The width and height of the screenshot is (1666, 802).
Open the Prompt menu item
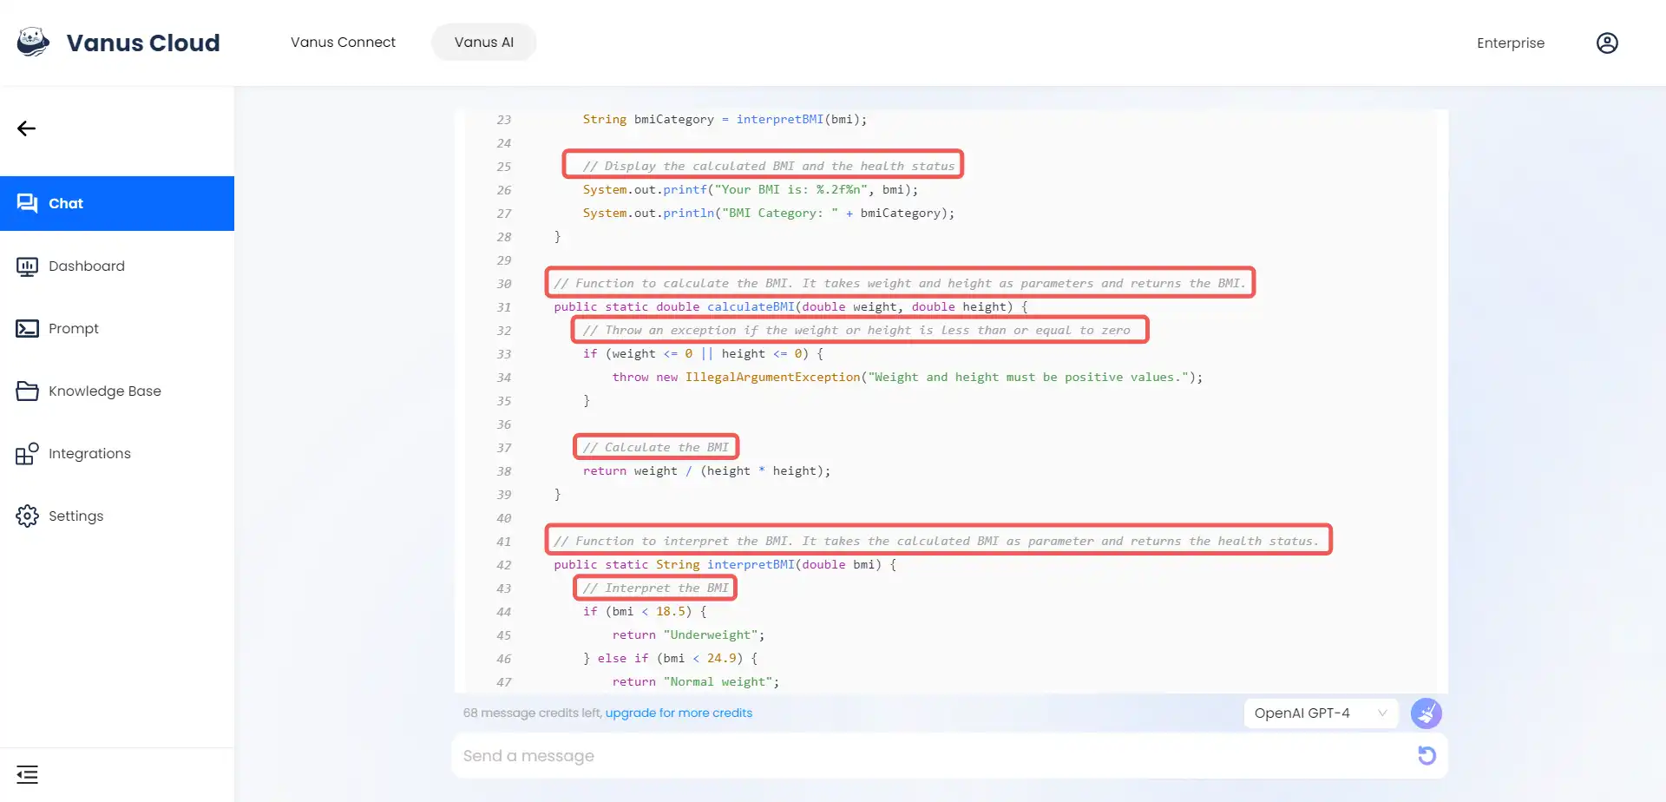117,328
